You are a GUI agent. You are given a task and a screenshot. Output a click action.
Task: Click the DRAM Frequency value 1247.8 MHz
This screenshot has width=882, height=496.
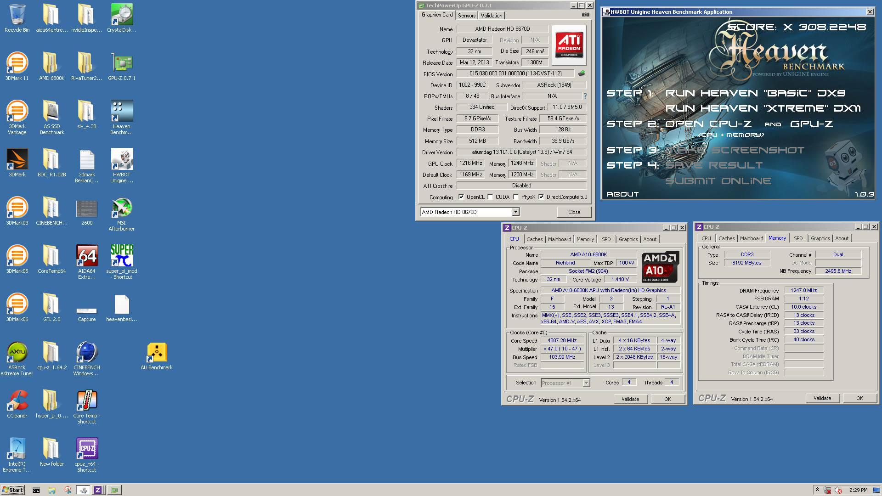click(803, 291)
